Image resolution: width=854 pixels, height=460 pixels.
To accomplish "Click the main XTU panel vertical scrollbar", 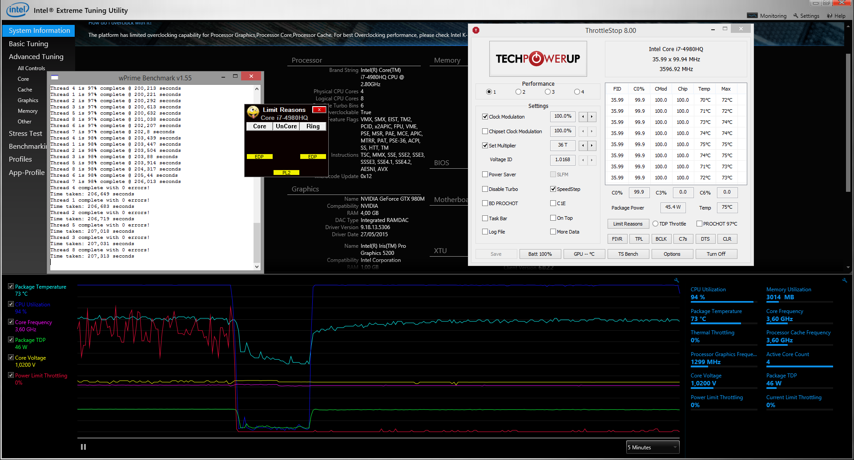I will tap(848, 123).
